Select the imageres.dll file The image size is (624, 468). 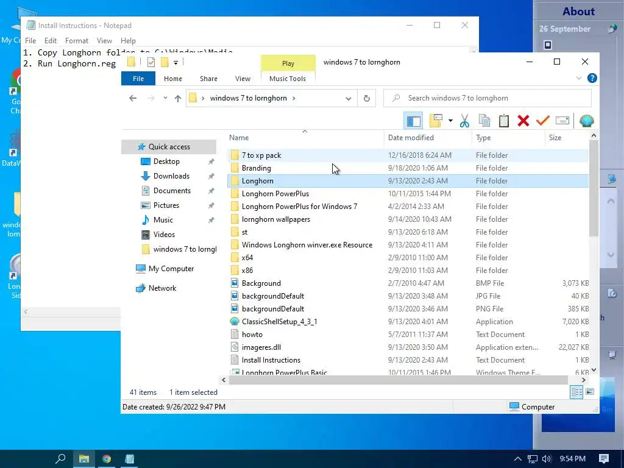point(408,347)
